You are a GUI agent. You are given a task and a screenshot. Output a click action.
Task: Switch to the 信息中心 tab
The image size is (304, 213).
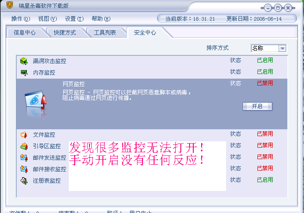coord(24,33)
